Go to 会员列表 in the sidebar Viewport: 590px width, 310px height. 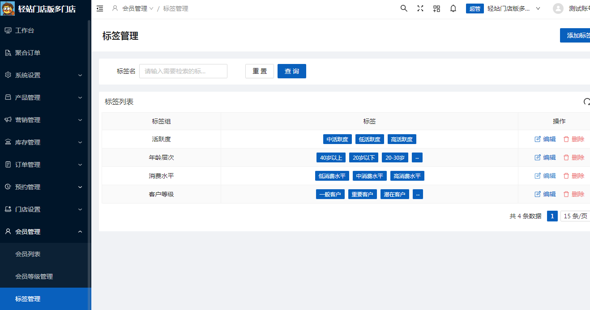click(x=28, y=254)
